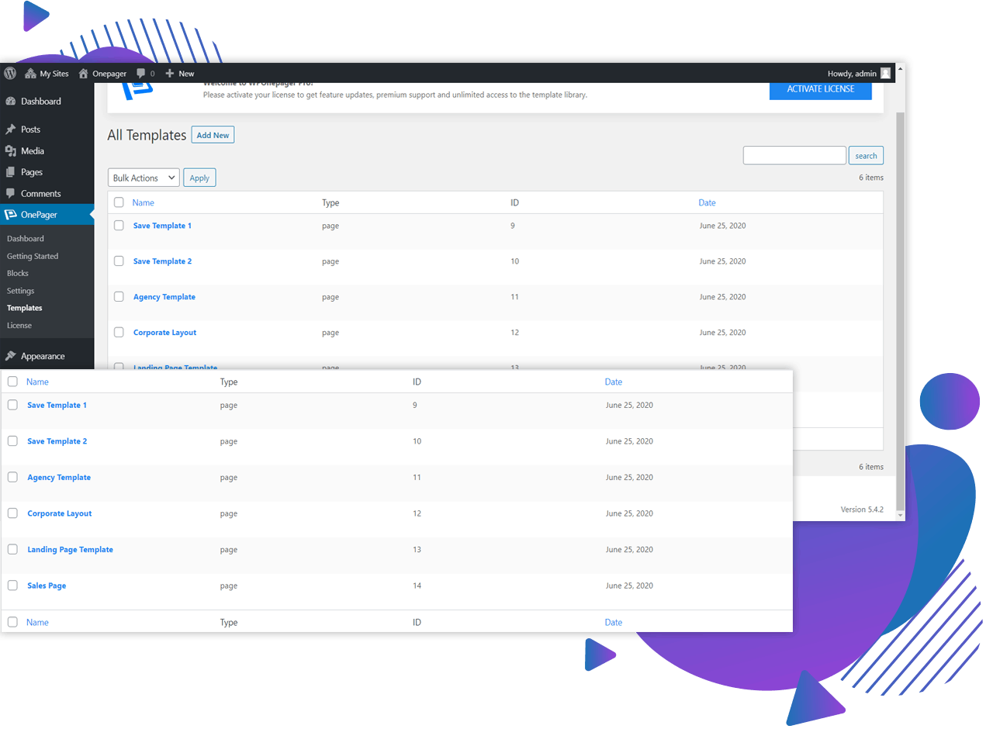Image resolution: width=993 pixels, height=729 pixels.
Task: Click the search button
Action: (866, 155)
